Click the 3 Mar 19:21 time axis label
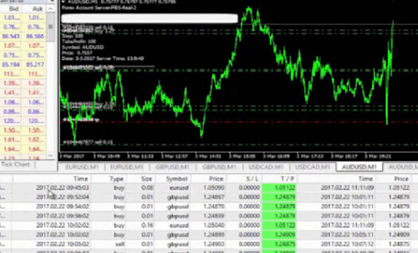Image resolution: width=418 pixels, height=253 pixels. coord(378,156)
